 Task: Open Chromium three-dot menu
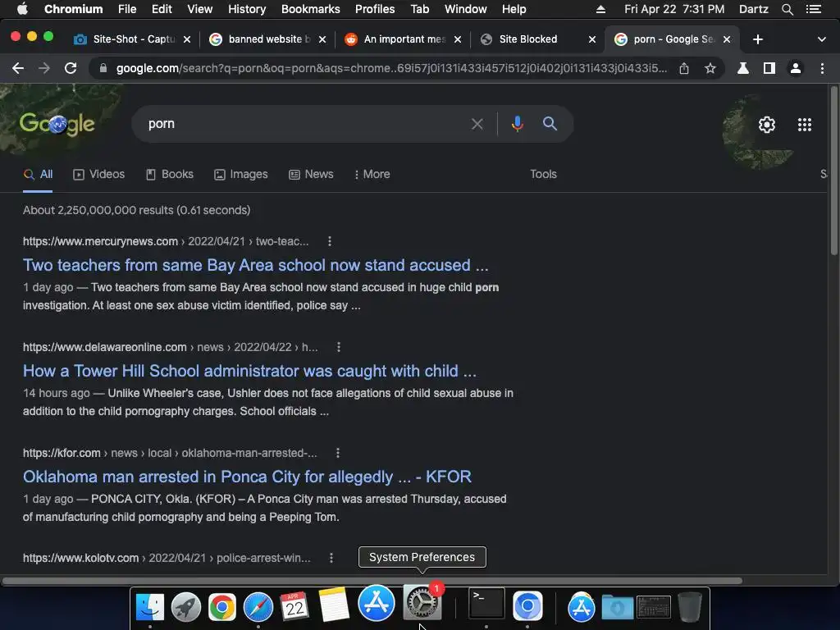(x=822, y=69)
